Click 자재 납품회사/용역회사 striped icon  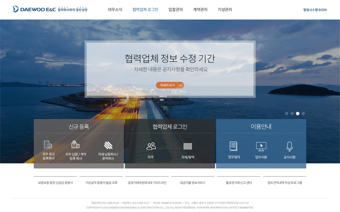pos(108,145)
